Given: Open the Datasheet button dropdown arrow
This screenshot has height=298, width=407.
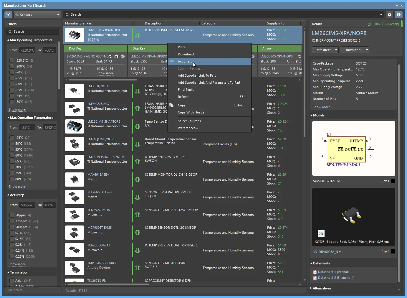Looking at the screenshot, I should point(336,50).
